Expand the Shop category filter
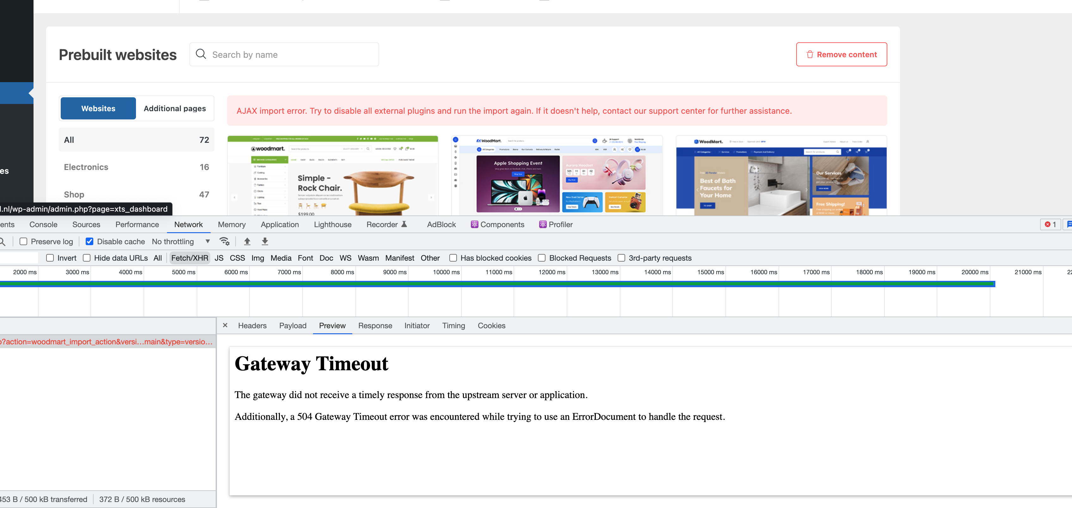This screenshot has height=508, width=1072. 136,195
